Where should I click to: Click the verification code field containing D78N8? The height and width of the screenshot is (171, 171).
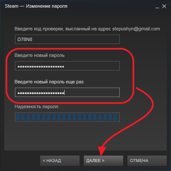point(67,39)
